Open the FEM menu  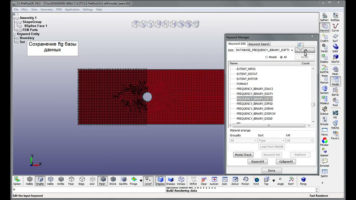coord(59,9)
